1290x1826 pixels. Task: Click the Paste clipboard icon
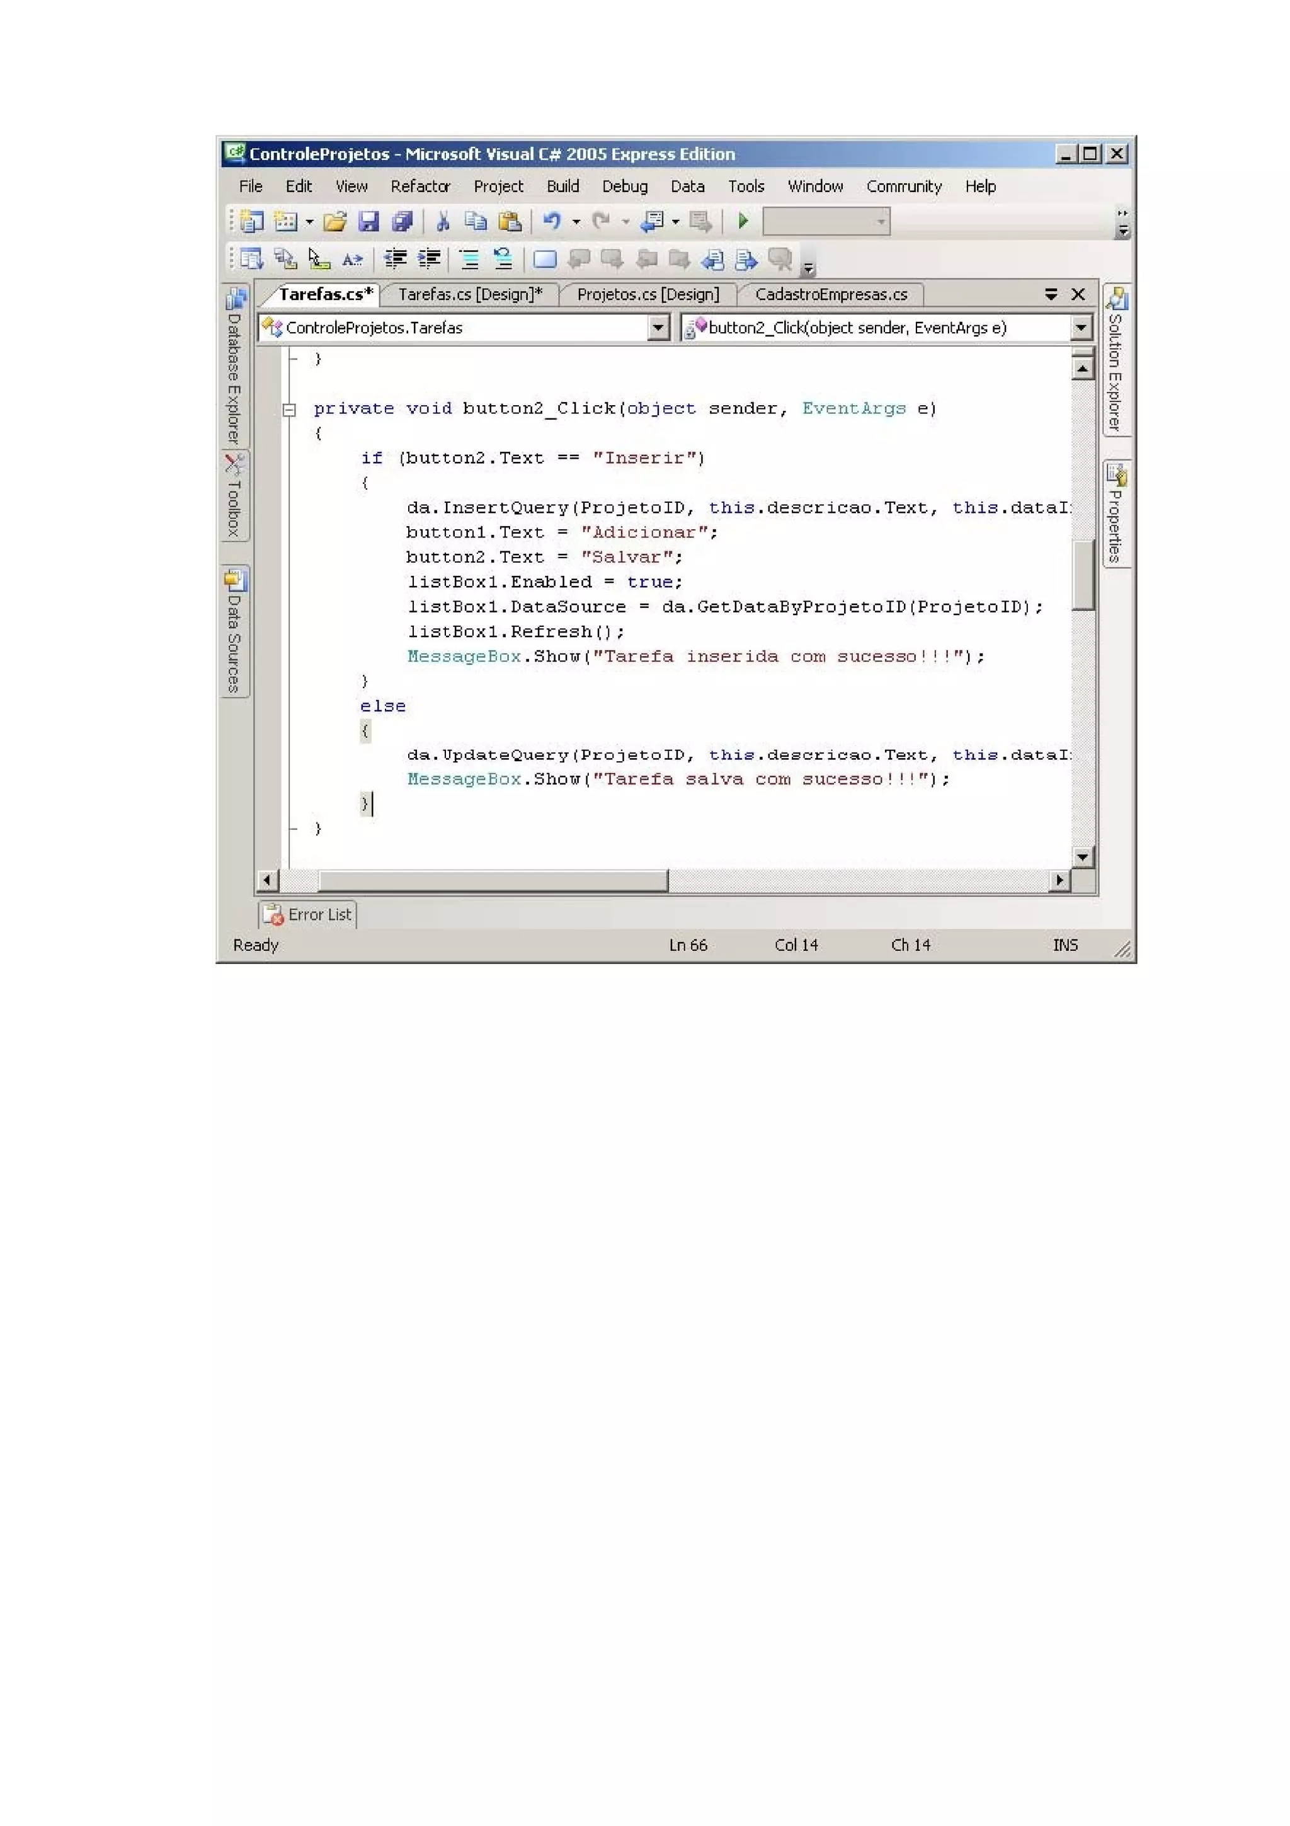510,221
